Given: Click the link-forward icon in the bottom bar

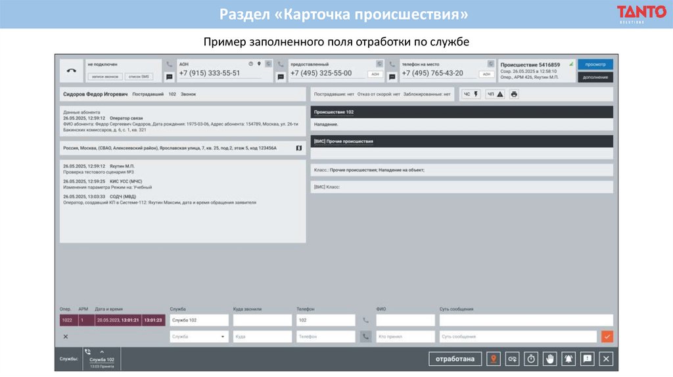Looking at the screenshot, I should click(x=513, y=359).
